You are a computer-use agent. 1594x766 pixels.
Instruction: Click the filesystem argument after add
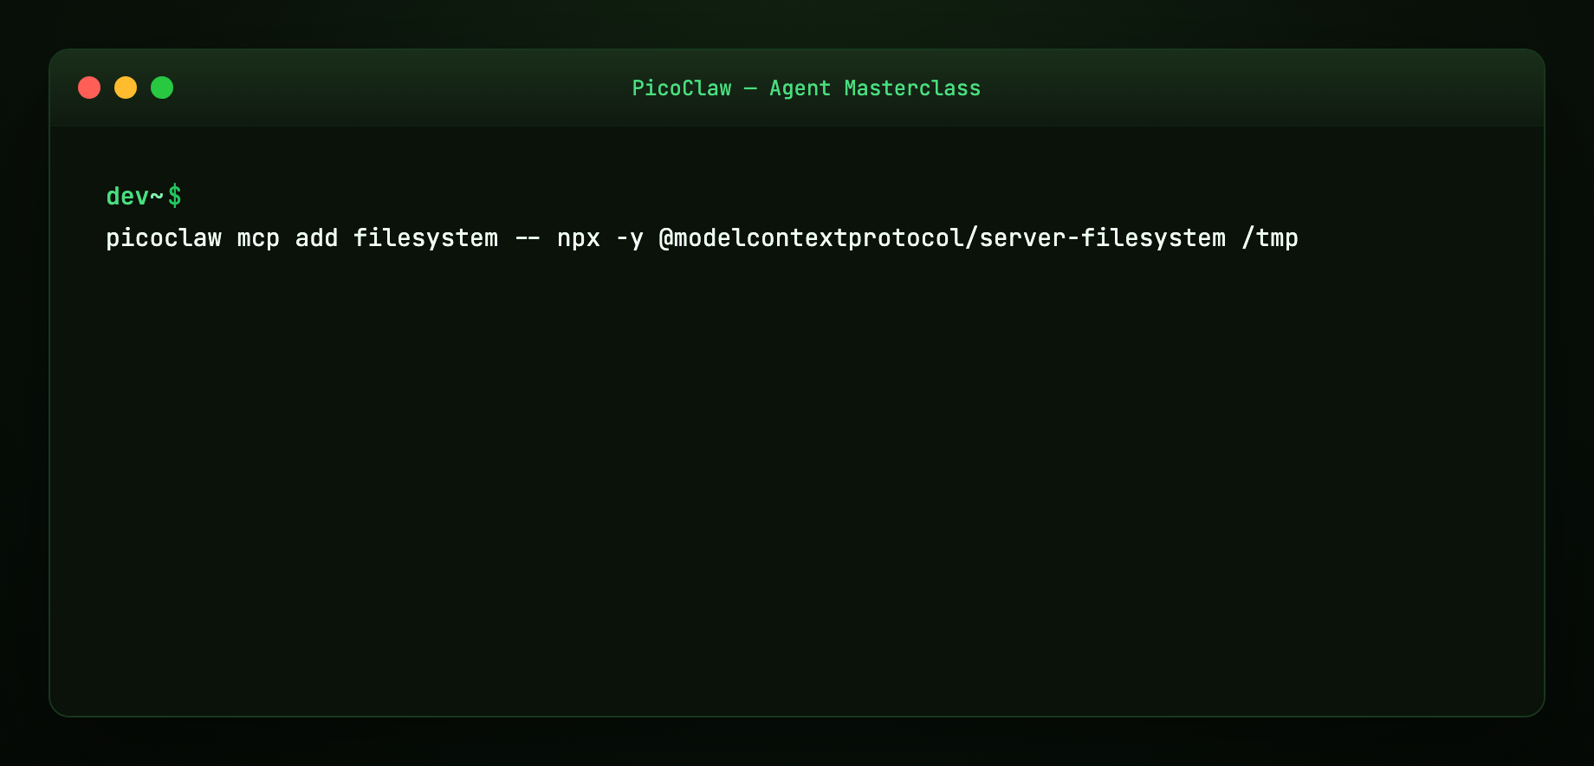click(x=425, y=238)
